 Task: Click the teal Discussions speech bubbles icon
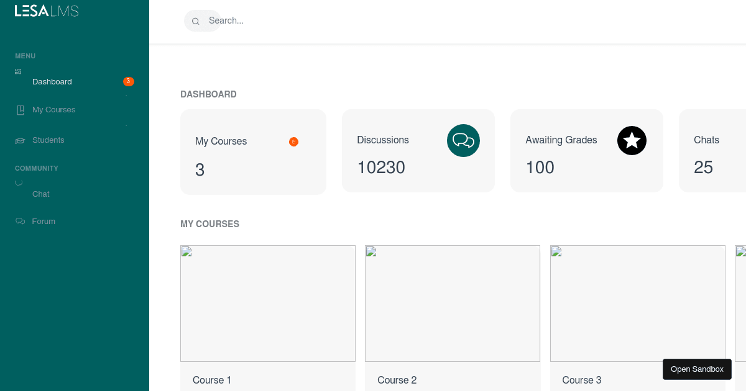(x=463, y=140)
